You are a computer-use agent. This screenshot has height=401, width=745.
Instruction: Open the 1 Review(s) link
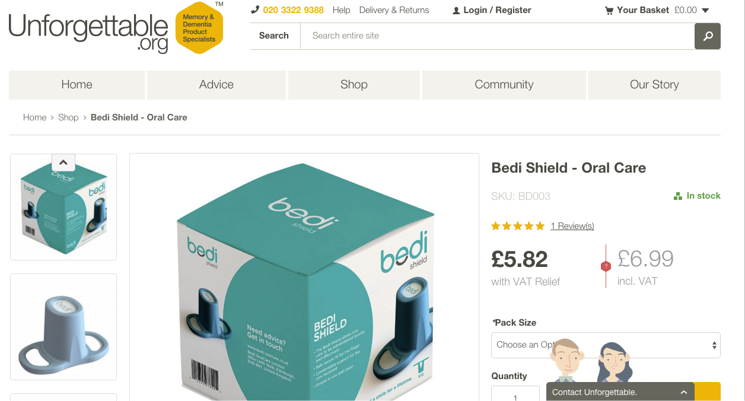tap(572, 226)
